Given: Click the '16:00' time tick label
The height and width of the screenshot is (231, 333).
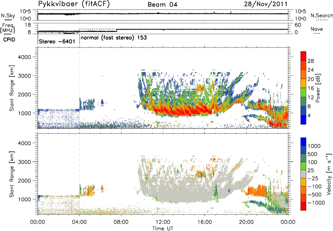Looking at the screenshot, I should coord(204,222).
